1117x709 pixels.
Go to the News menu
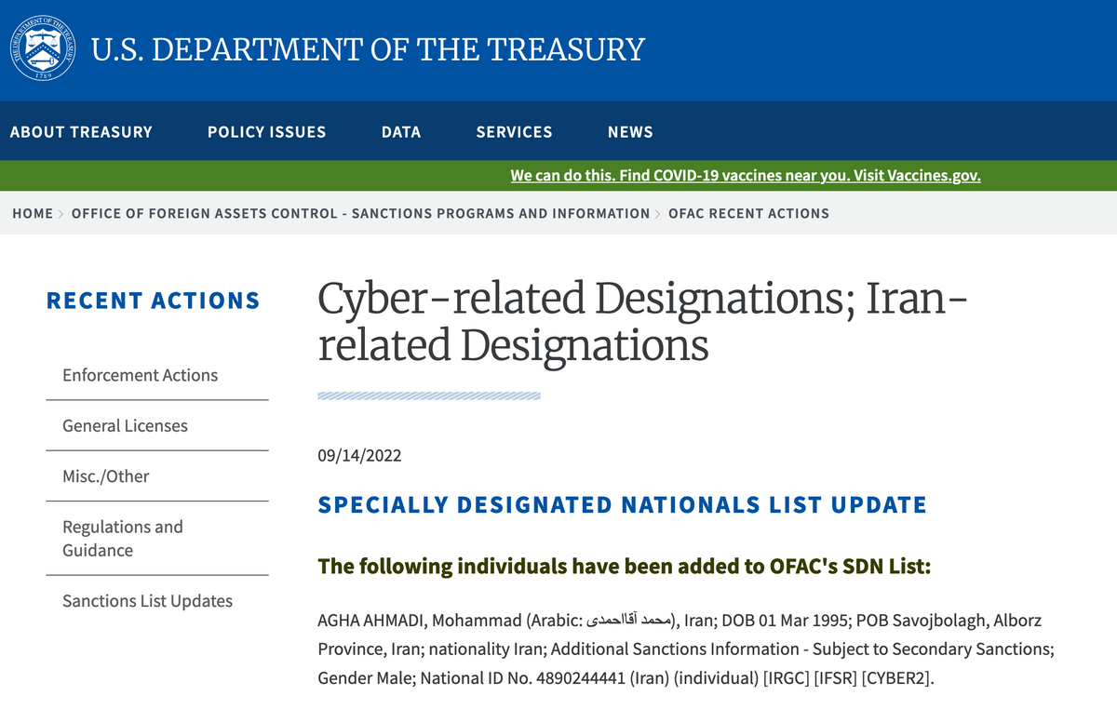(630, 132)
